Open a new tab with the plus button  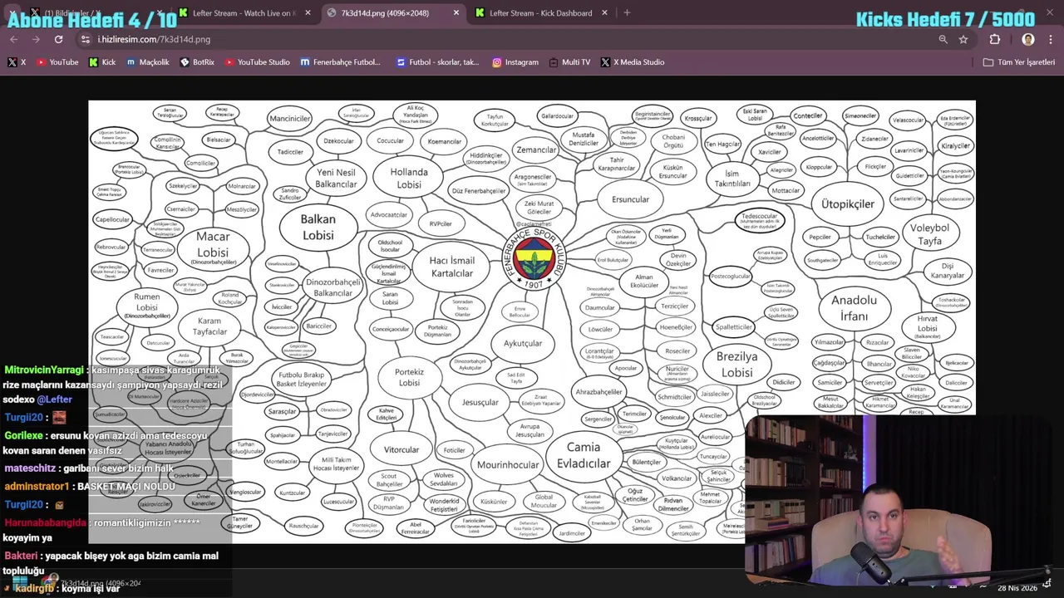tap(627, 12)
